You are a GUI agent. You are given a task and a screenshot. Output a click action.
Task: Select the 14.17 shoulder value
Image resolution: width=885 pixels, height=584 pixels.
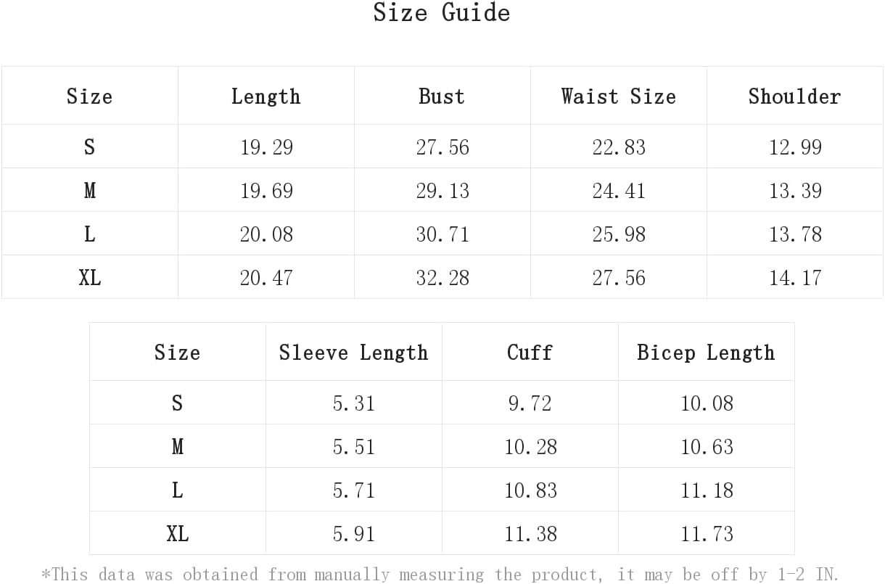(795, 278)
